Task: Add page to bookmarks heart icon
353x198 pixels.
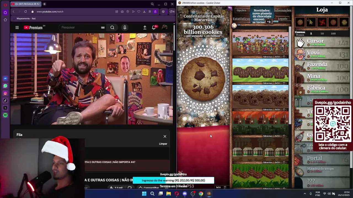Action: (139, 12)
